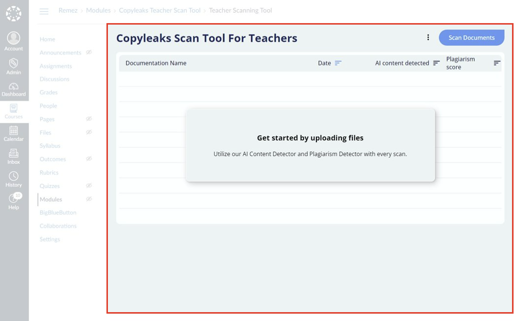514x321 pixels.
Task: Click the Date column header label
Action: tap(325, 63)
